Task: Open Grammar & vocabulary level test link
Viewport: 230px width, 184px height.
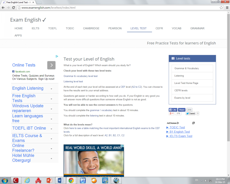Action: tap(80, 76)
